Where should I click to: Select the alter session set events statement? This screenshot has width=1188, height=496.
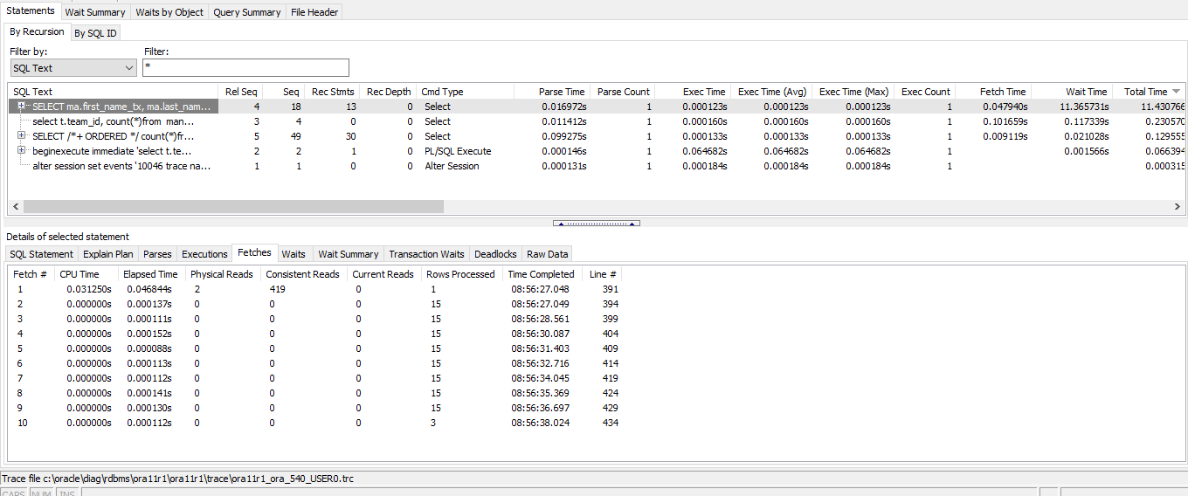(x=121, y=166)
